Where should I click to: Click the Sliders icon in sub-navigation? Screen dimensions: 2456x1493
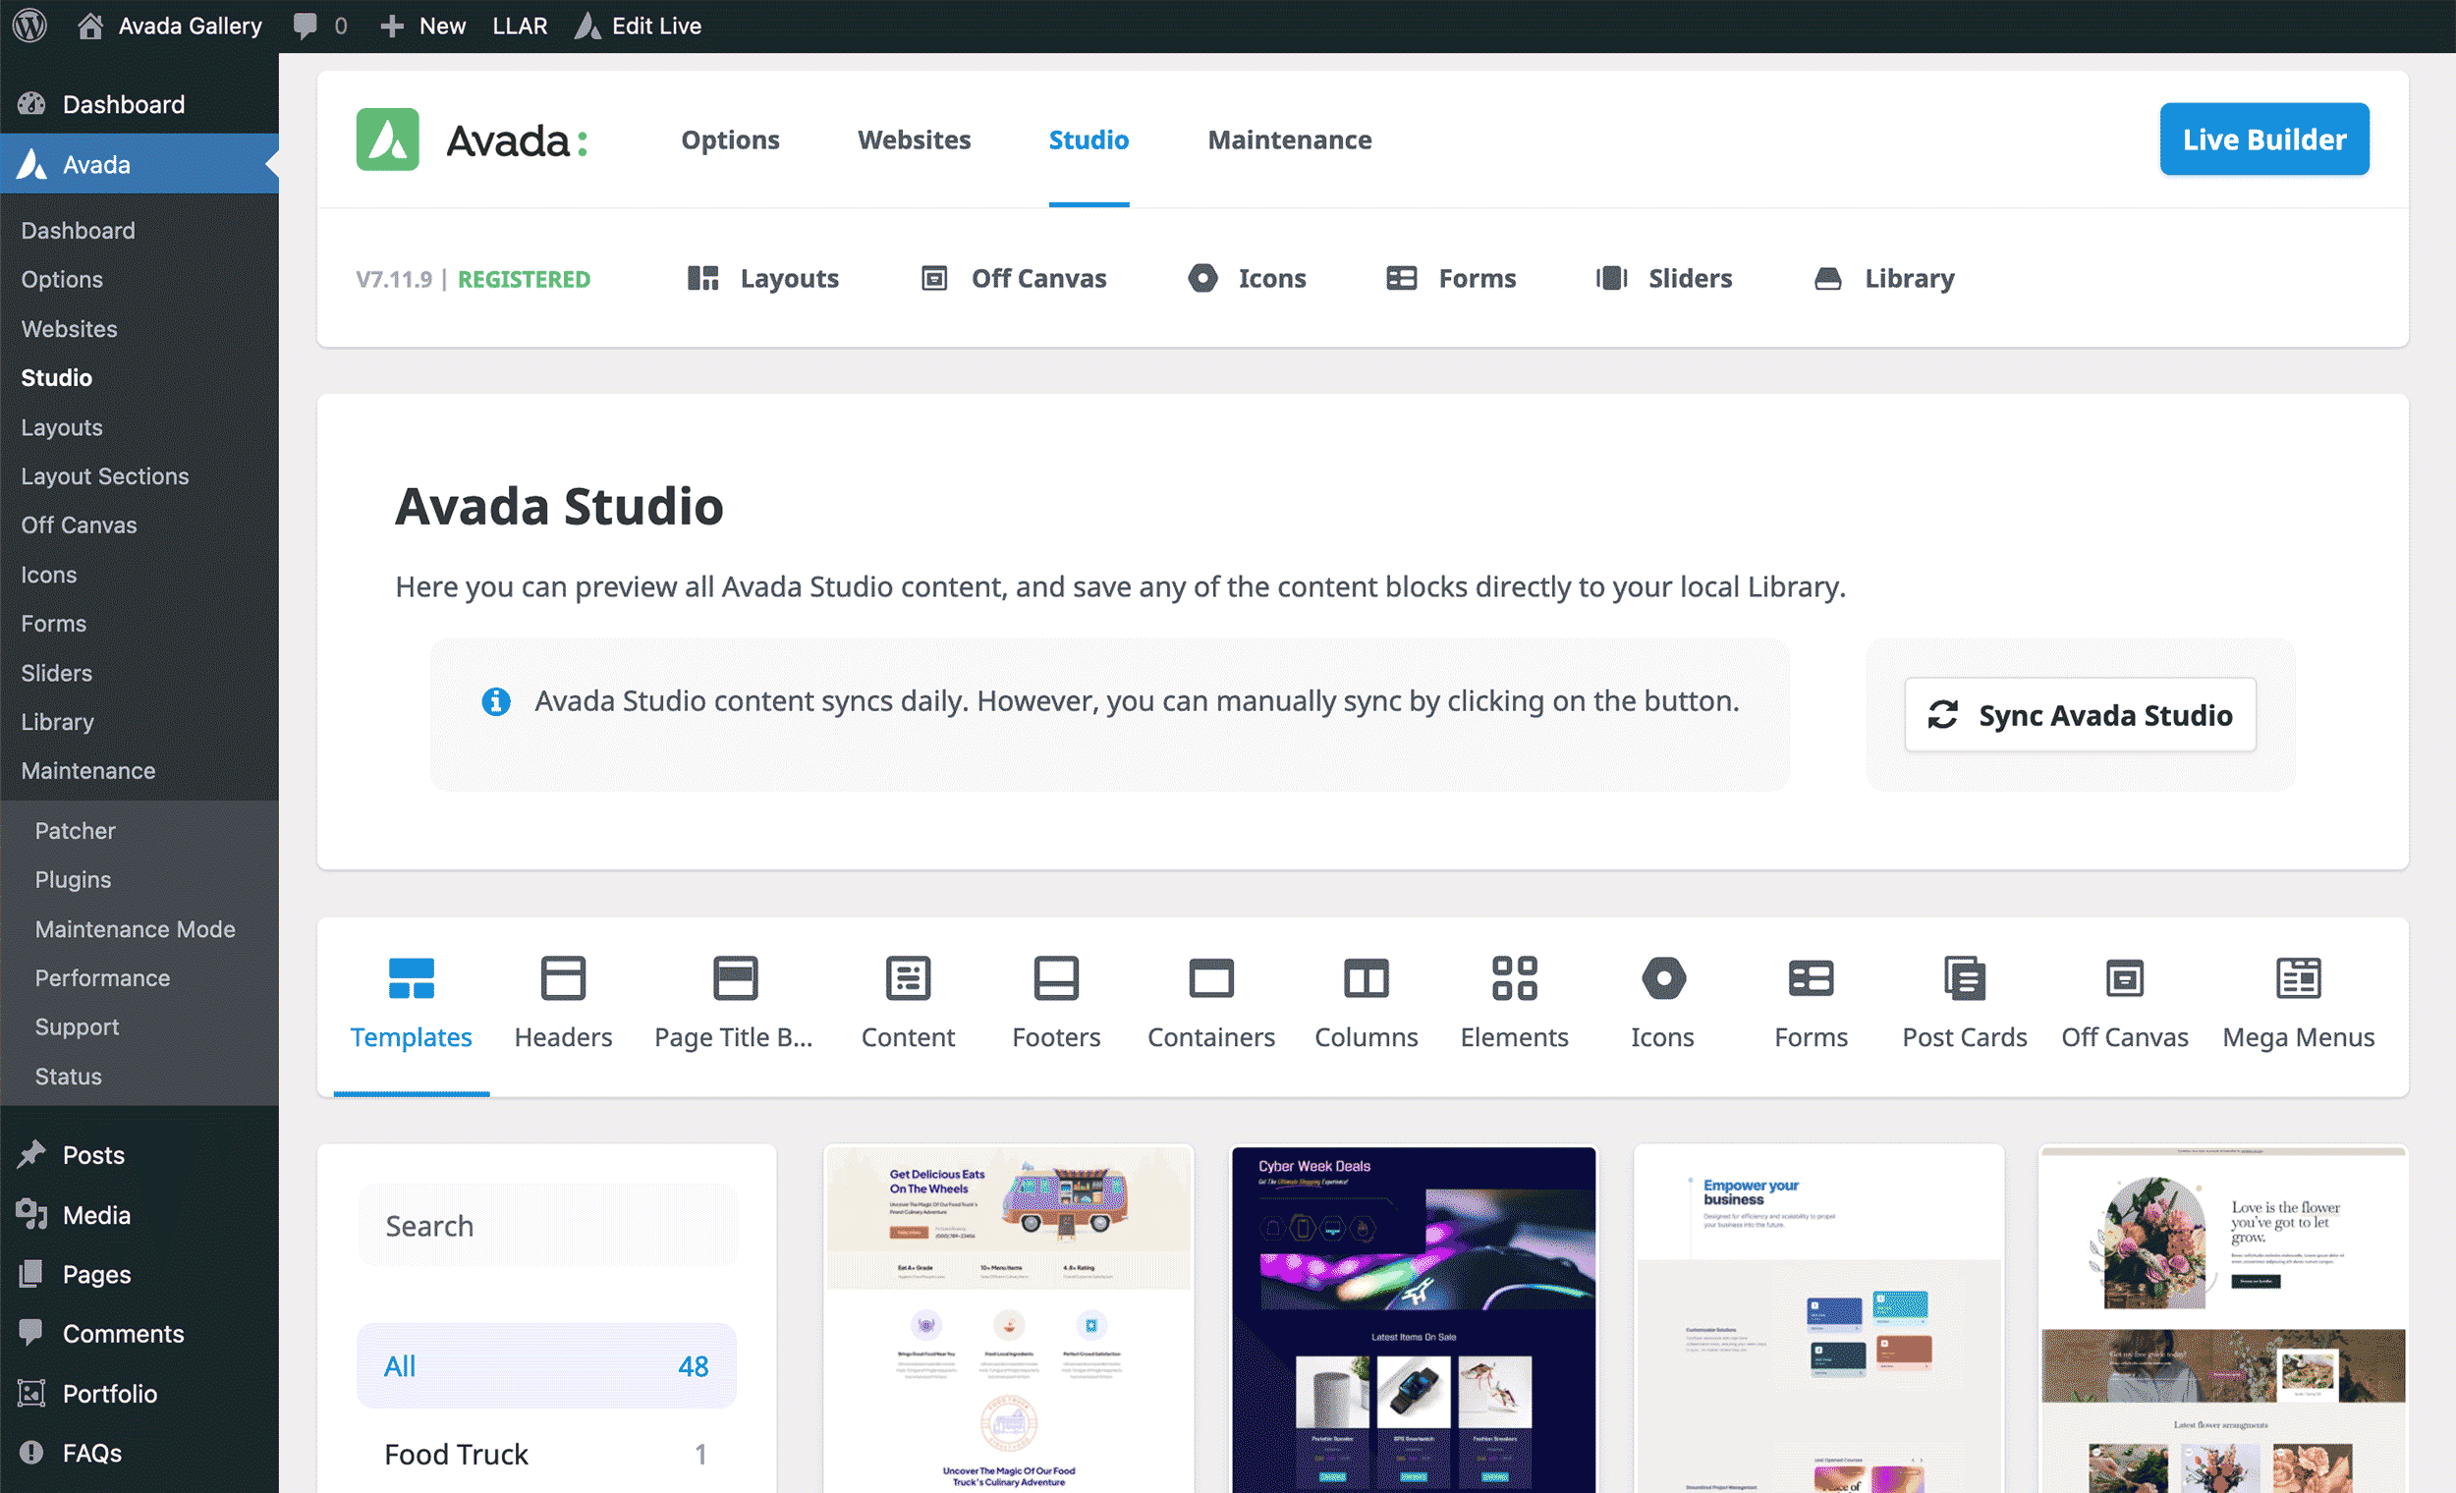(1612, 278)
